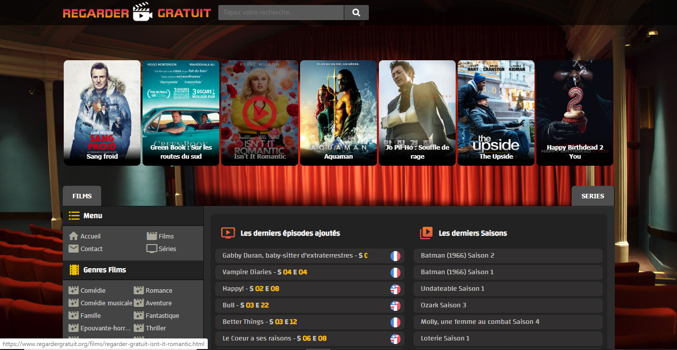Click the Films clapperboard icon in Menu

[152, 236]
